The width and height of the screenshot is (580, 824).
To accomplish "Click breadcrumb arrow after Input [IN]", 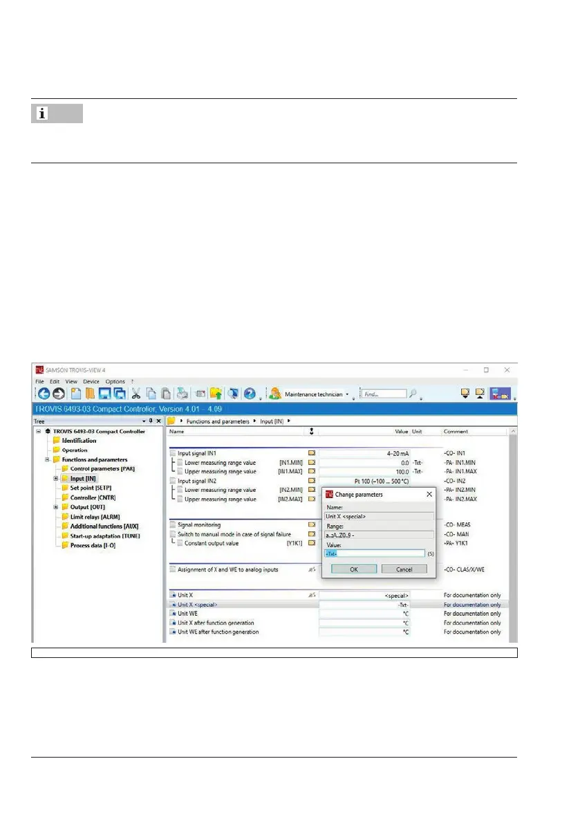I will click(x=289, y=421).
